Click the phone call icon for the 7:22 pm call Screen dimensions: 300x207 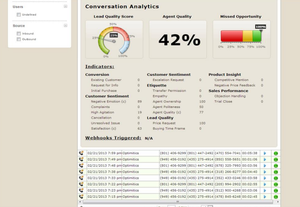(x=82, y=184)
